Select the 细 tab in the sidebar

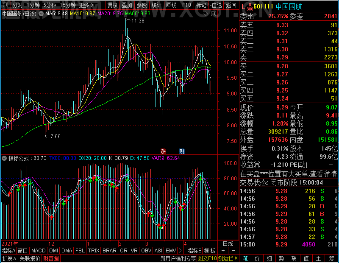pyautogui.click(x=269, y=258)
